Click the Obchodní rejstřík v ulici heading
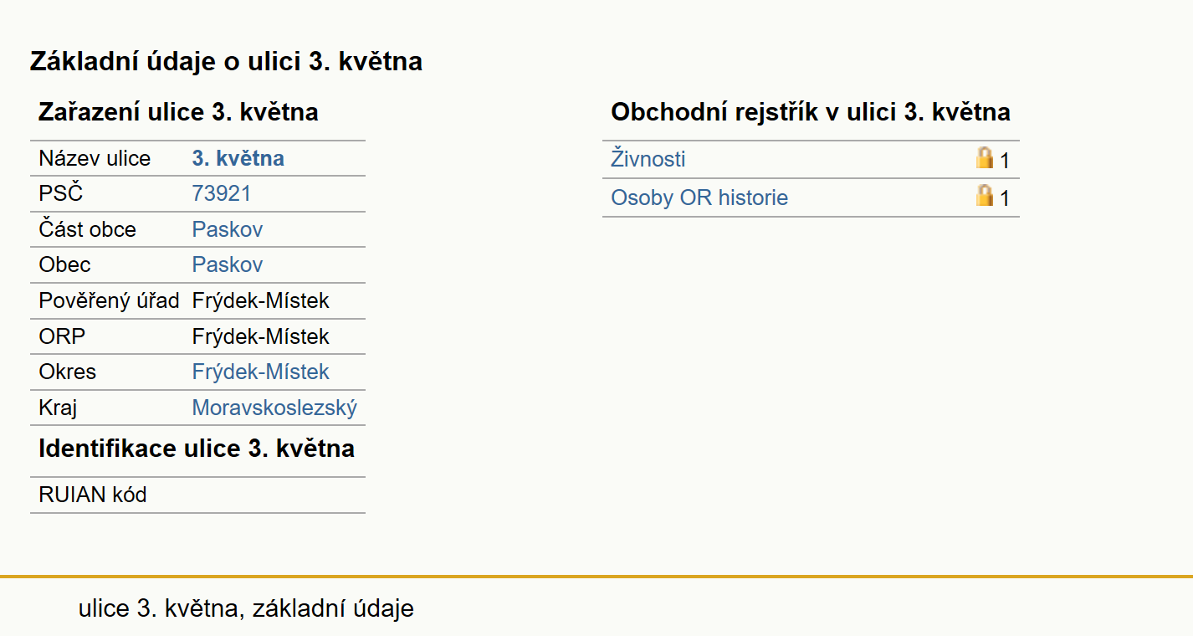The height and width of the screenshot is (636, 1193). [811, 112]
